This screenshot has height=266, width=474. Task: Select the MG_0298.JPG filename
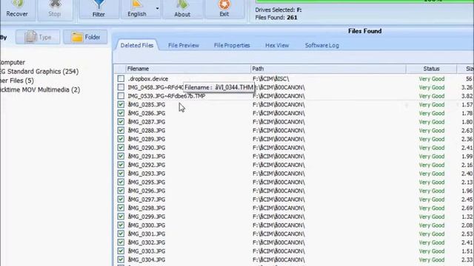tap(147, 208)
